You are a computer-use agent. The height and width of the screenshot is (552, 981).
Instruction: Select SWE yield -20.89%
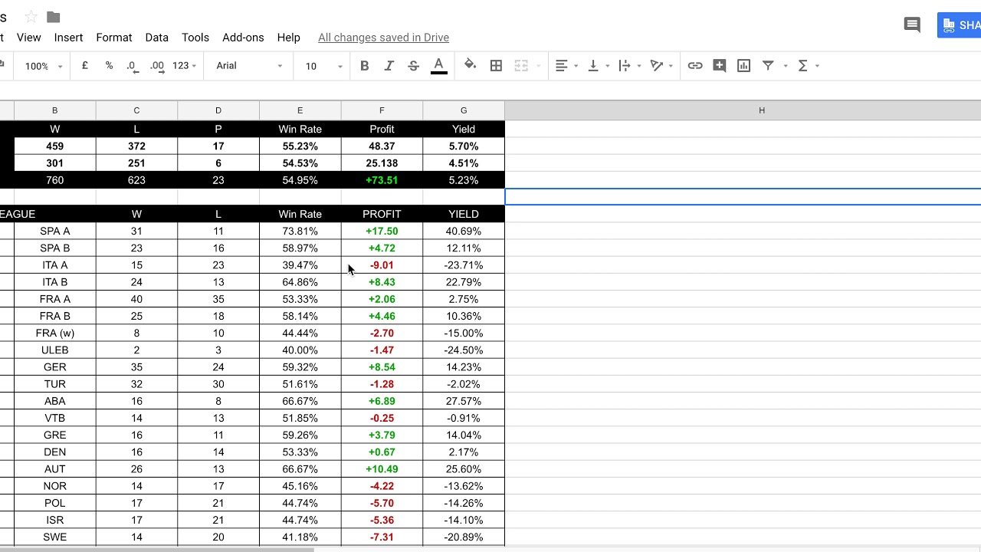[x=464, y=537]
